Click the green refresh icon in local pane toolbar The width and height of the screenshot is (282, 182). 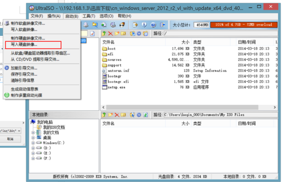point(145,115)
